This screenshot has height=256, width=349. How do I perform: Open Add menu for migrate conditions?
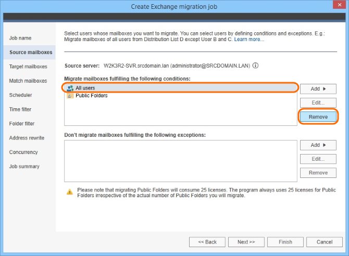point(318,89)
